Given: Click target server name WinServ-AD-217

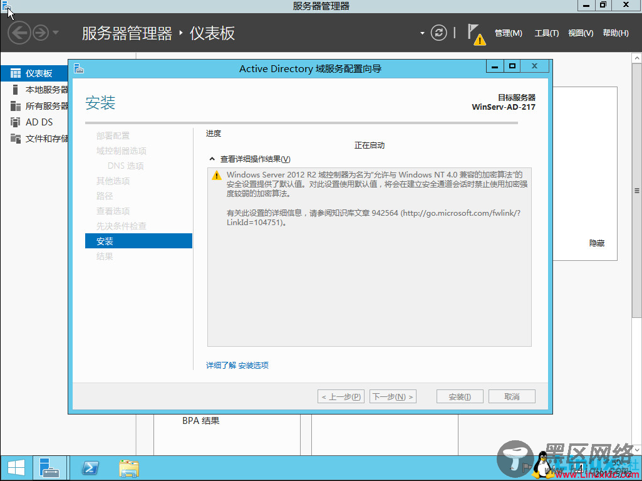Looking at the screenshot, I should tap(503, 107).
